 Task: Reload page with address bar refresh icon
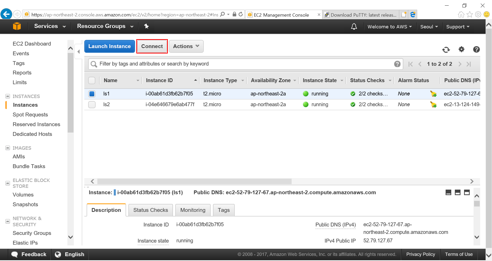tap(241, 14)
